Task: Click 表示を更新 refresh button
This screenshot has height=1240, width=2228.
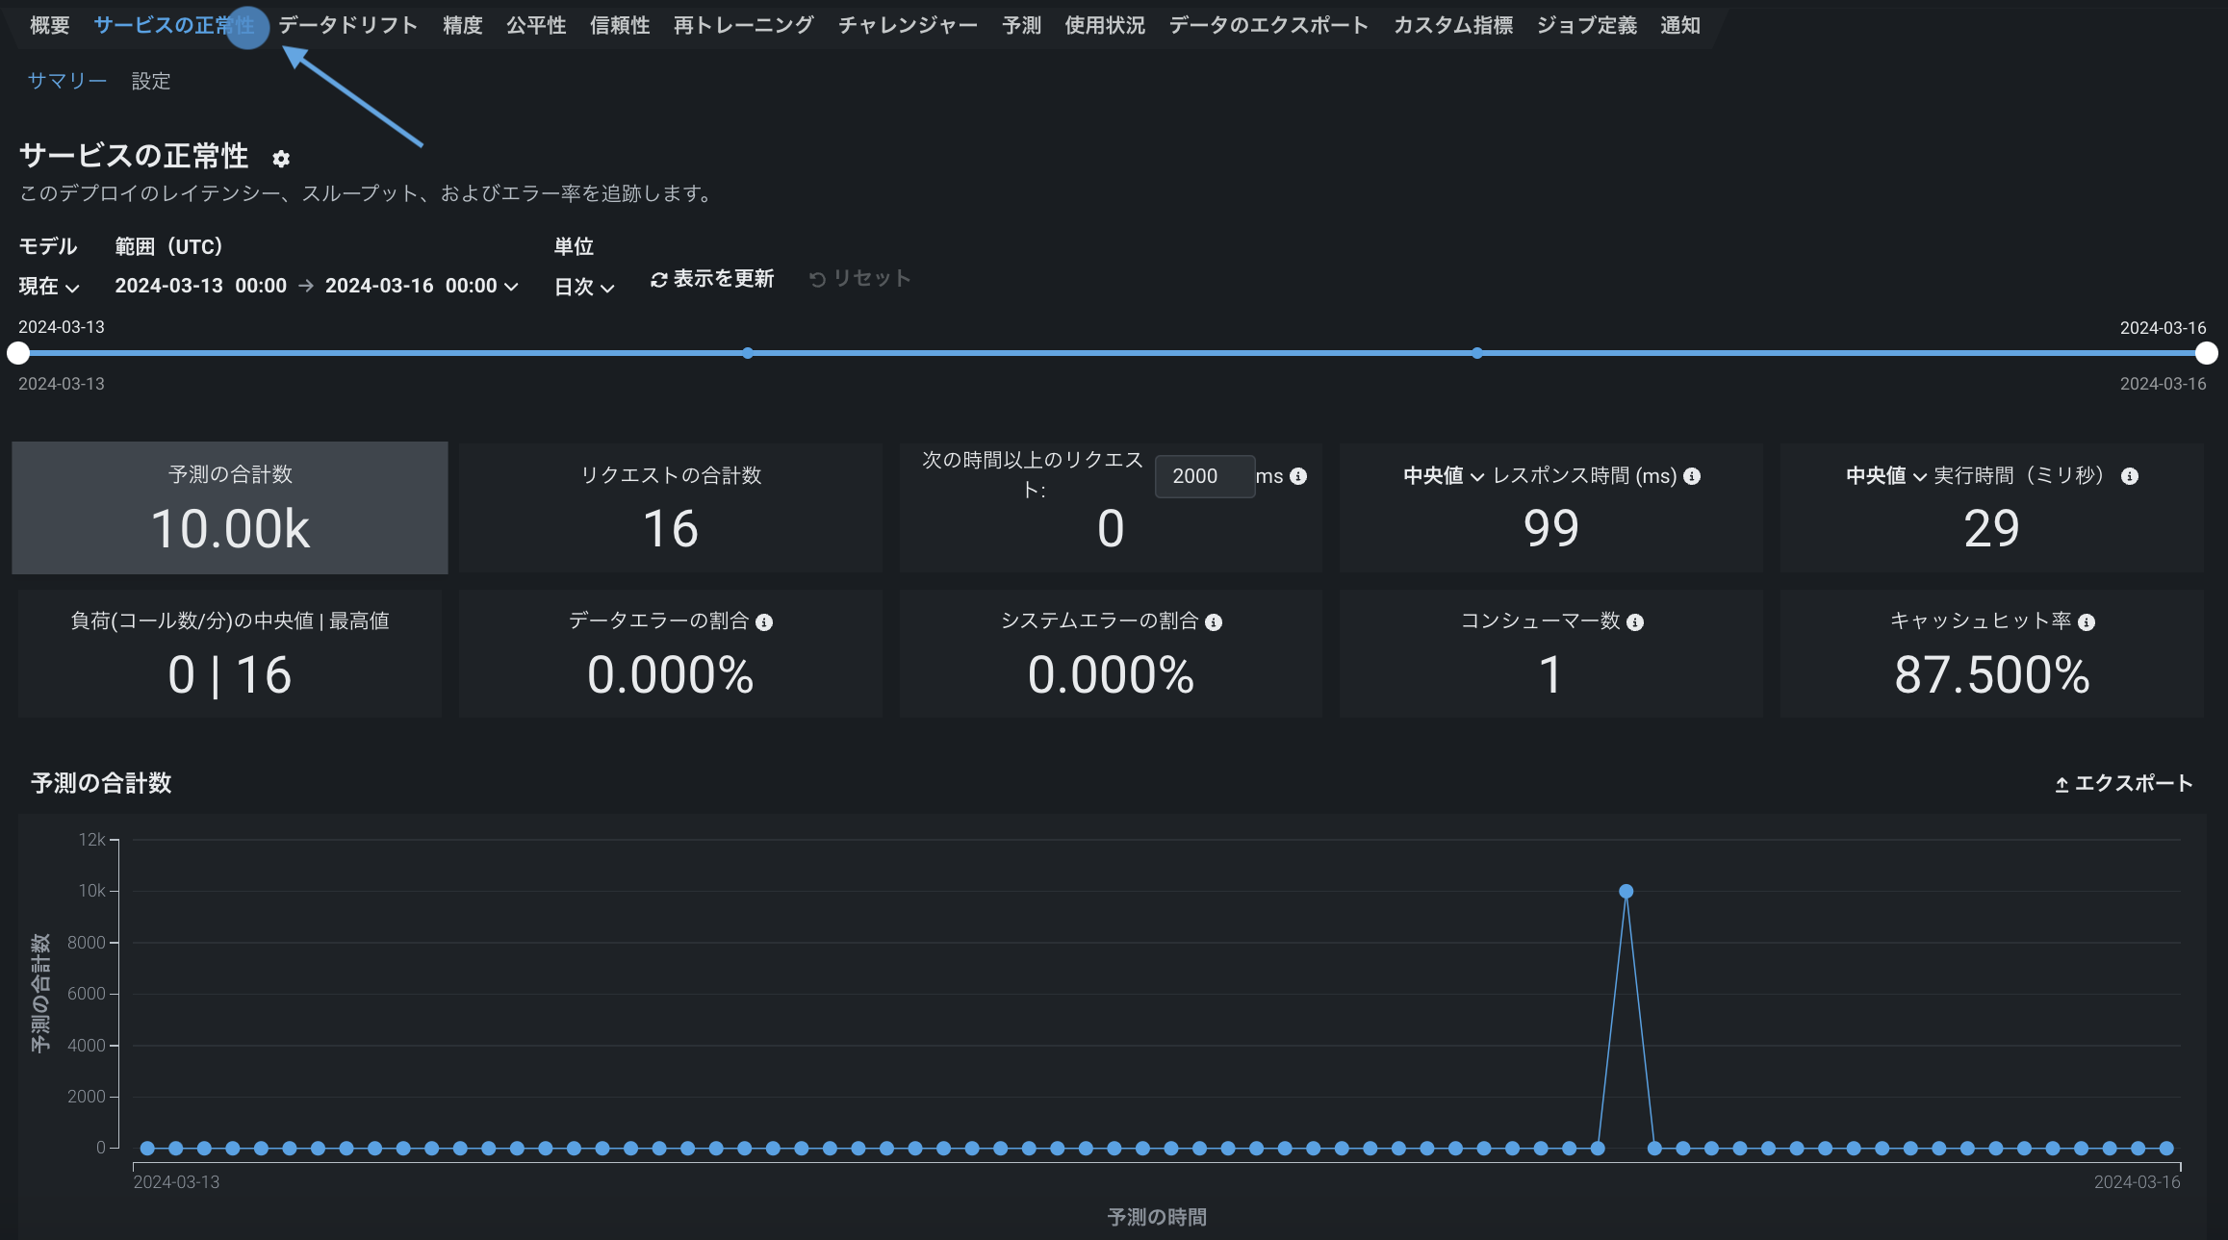Action: coord(712,279)
